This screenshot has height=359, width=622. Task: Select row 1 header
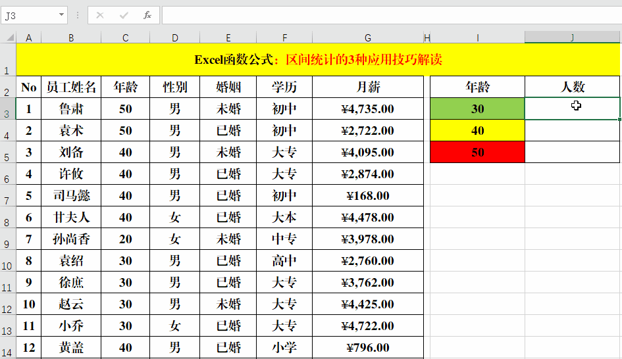[8, 59]
